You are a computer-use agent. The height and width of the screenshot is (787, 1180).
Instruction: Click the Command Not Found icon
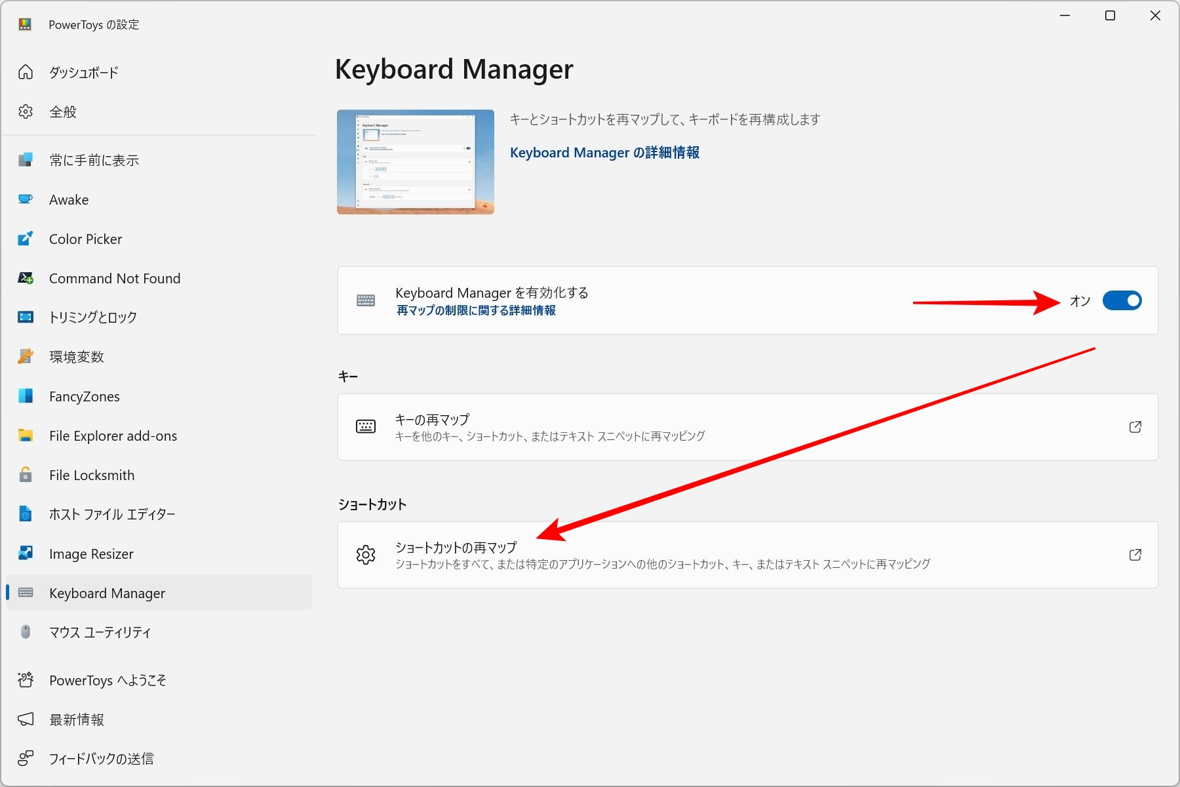pos(26,278)
